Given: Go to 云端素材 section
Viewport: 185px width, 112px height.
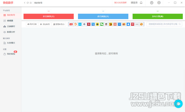Looking at the screenshot, I should tap(9, 26).
